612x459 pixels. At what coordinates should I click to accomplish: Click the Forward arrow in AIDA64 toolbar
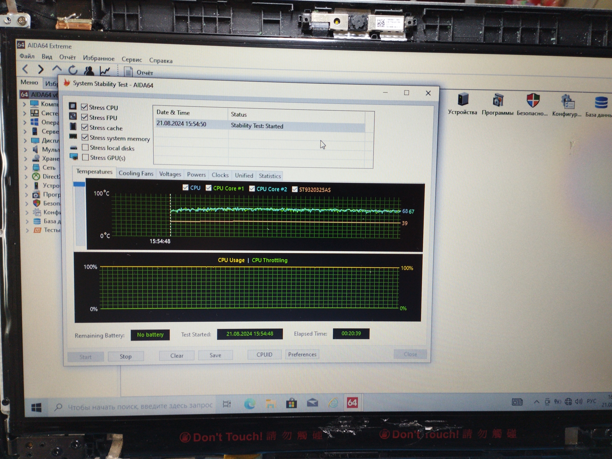point(40,69)
